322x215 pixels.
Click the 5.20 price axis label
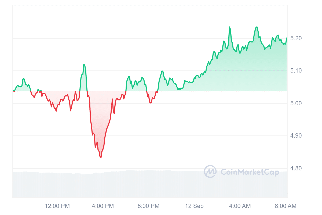296,38
